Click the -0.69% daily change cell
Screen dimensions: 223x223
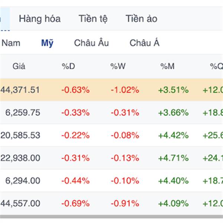click(75, 204)
